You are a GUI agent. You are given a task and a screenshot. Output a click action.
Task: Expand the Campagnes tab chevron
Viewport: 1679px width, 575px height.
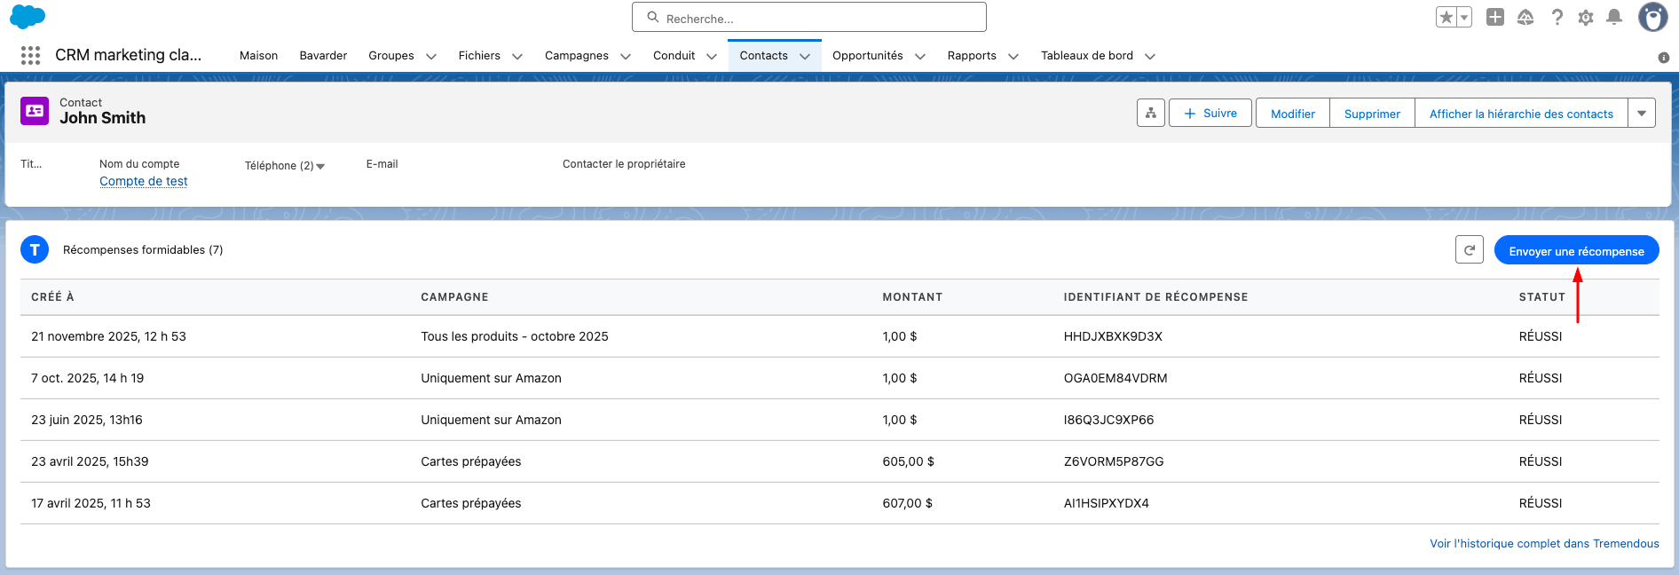point(626,56)
